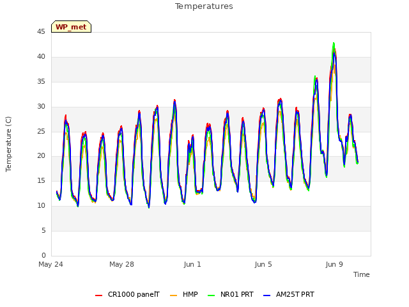Click the 0 y-axis tick label
This screenshot has height=307, width=409.
(x=43, y=255)
